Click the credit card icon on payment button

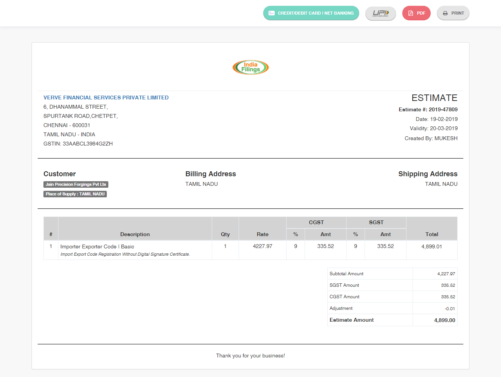[x=272, y=13]
